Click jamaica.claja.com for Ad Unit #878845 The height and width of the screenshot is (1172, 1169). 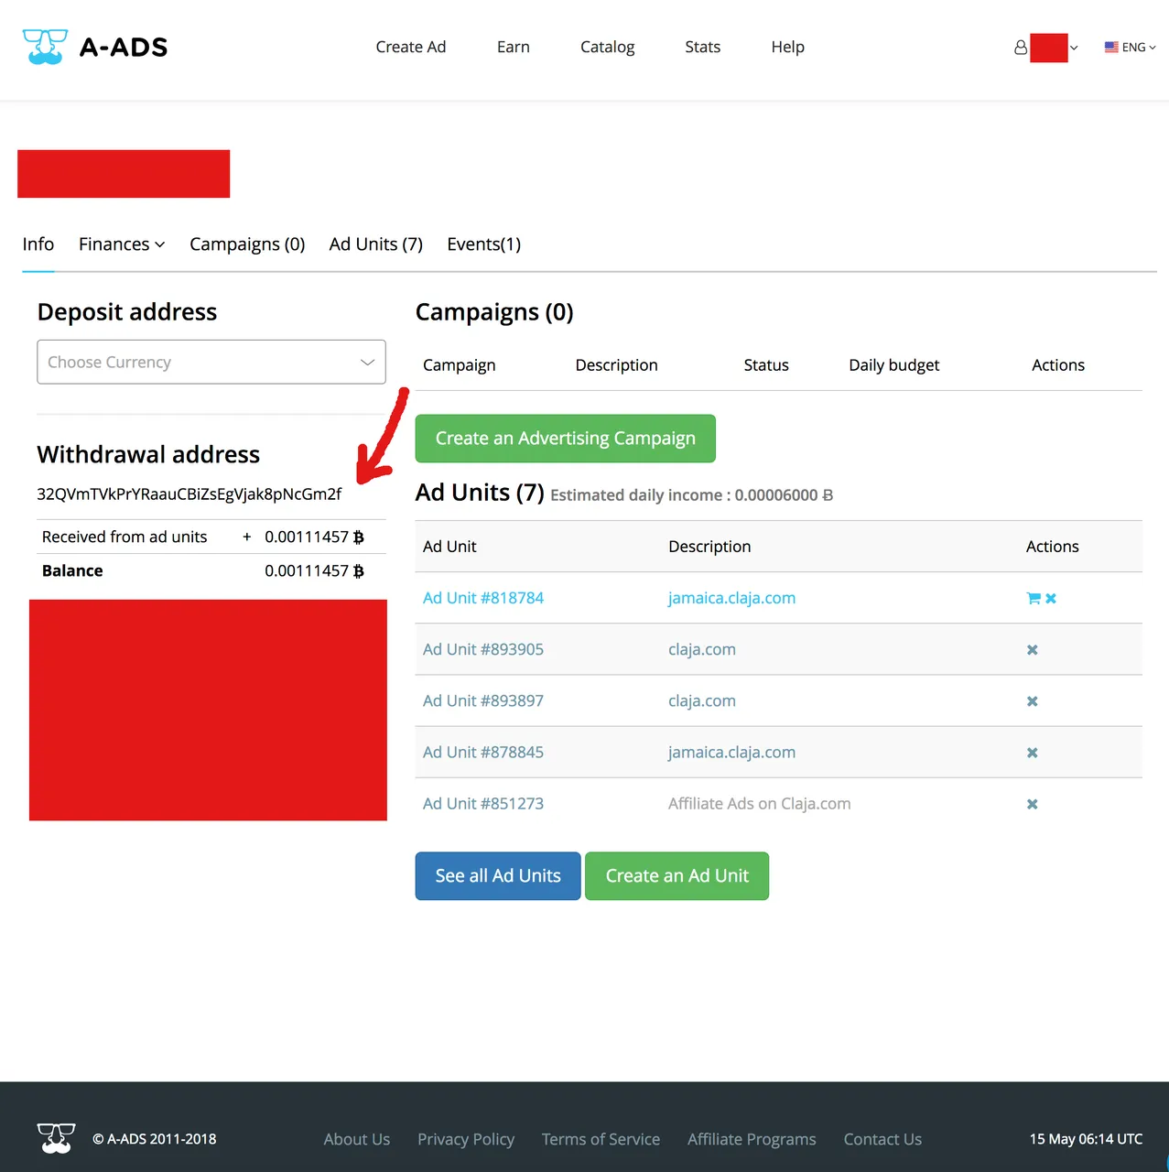(731, 752)
